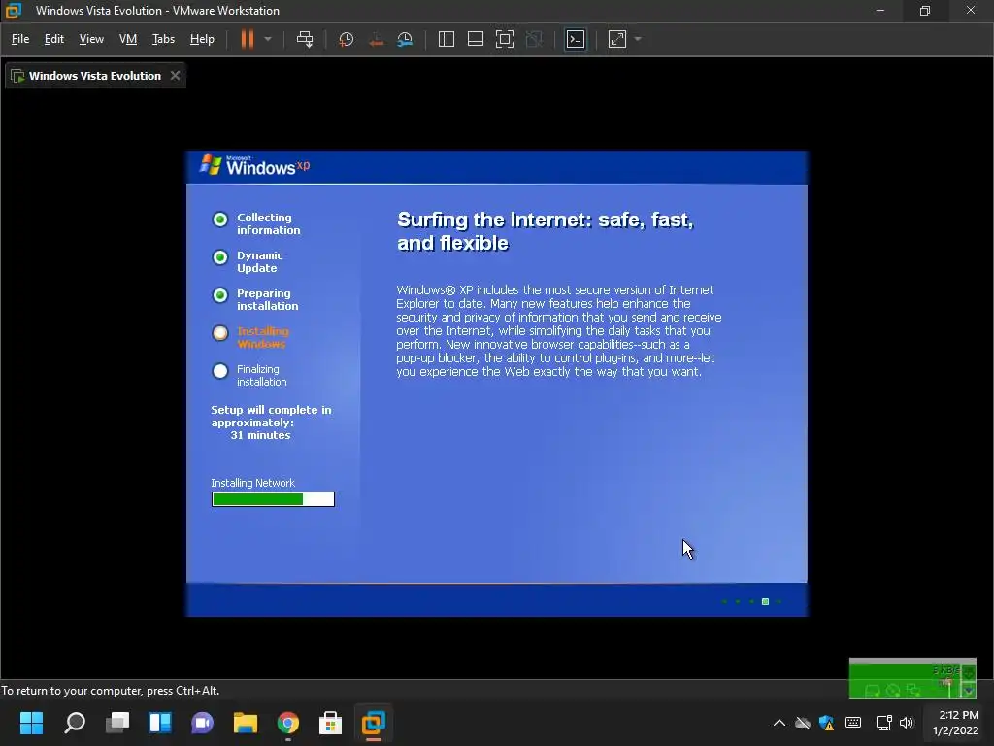This screenshot has width=994, height=746.
Task: Open the Chat app on the taskbar
Action: (202, 723)
